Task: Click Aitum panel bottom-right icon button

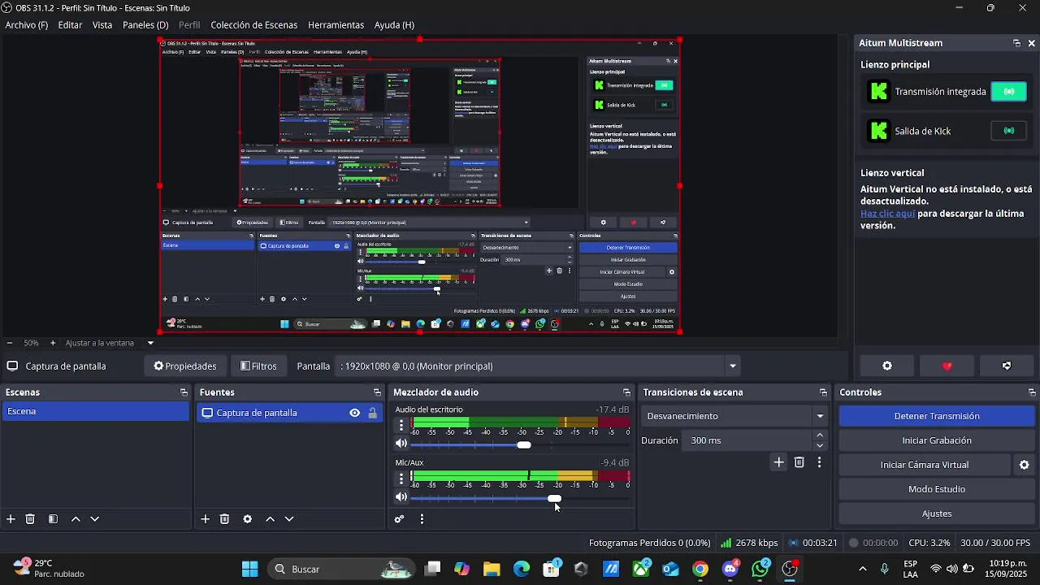Action: [1007, 366]
